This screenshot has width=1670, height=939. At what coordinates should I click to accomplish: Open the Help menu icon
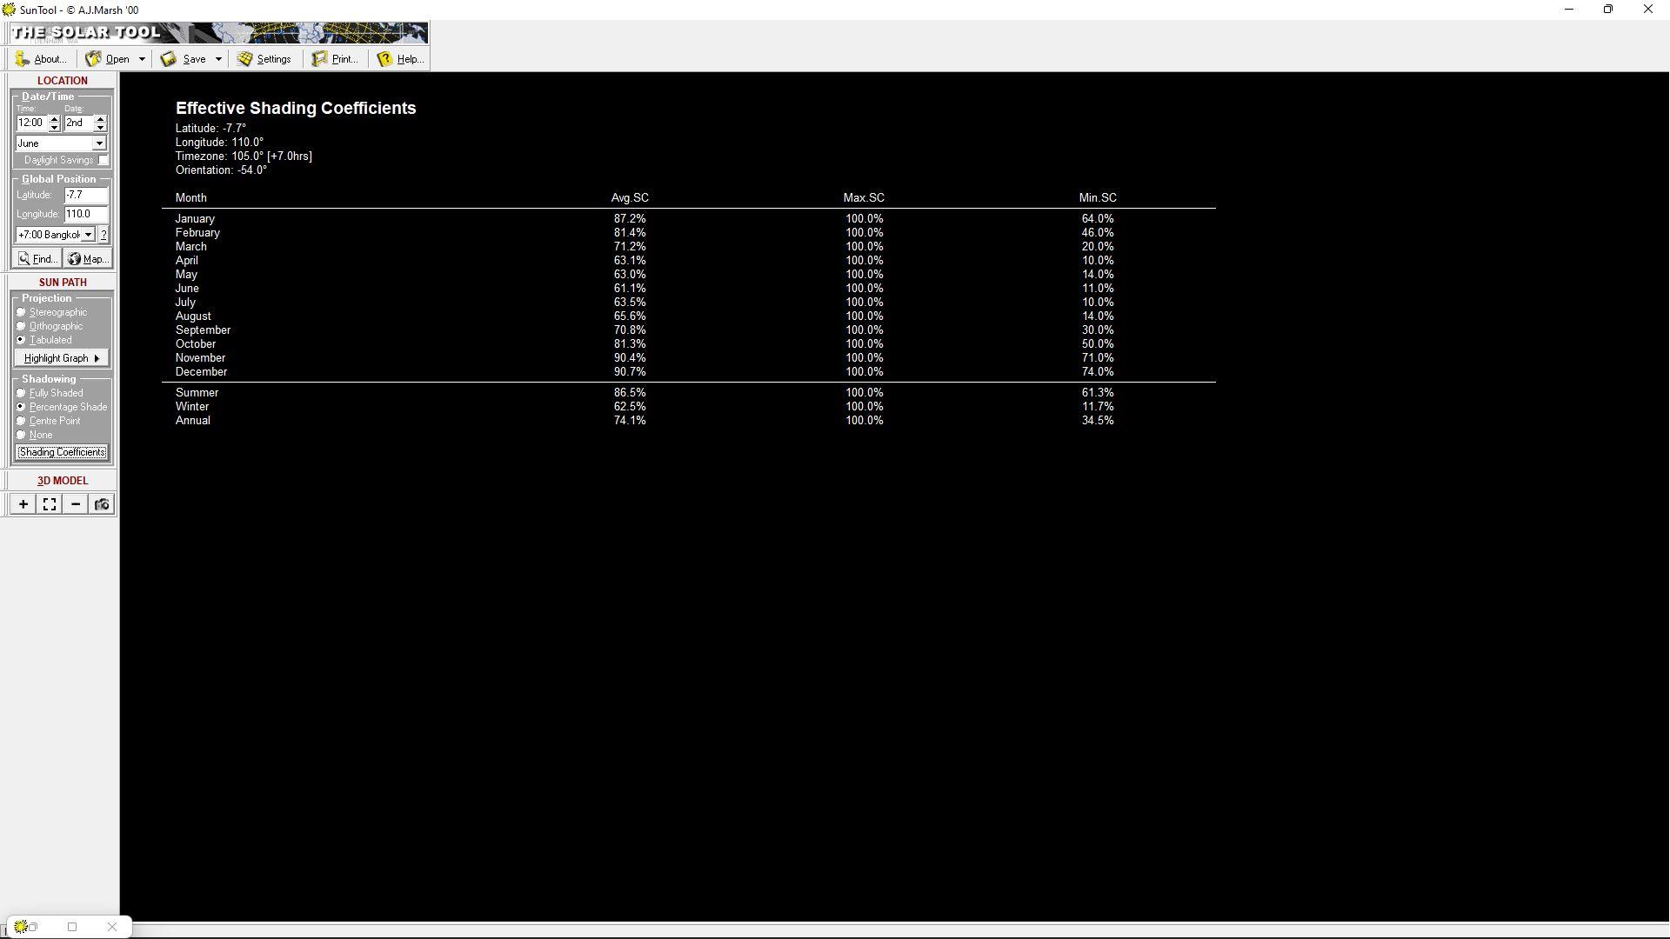(x=385, y=59)
